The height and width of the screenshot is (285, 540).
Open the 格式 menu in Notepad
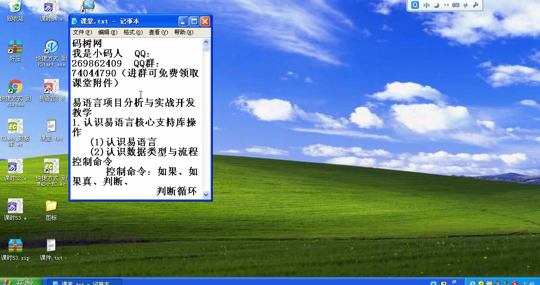pyautogui.click(x=133, y=32)
